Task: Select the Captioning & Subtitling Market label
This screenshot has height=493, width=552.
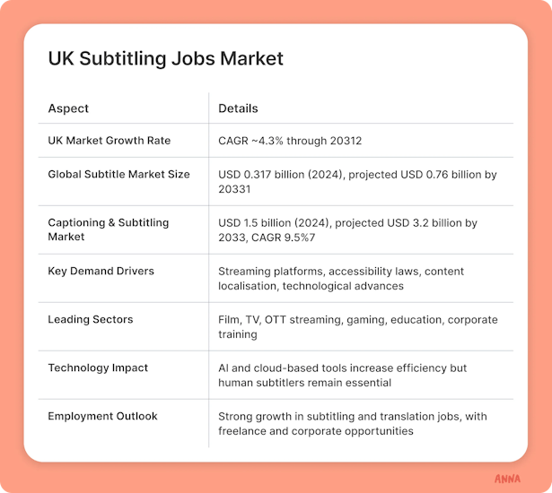Action: [109, 229]
